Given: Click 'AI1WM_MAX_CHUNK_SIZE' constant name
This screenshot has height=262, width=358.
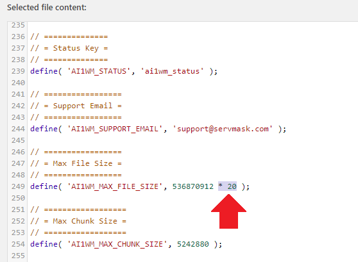Looking at the screenshot, I should click(x=117, y=244).
